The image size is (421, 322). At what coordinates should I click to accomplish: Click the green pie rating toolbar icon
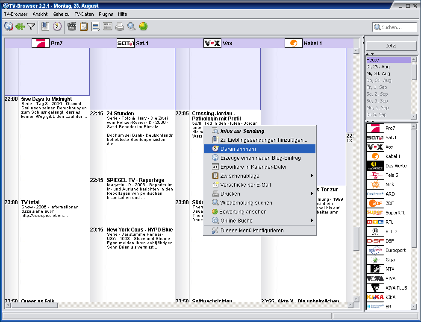click(143, 26)
